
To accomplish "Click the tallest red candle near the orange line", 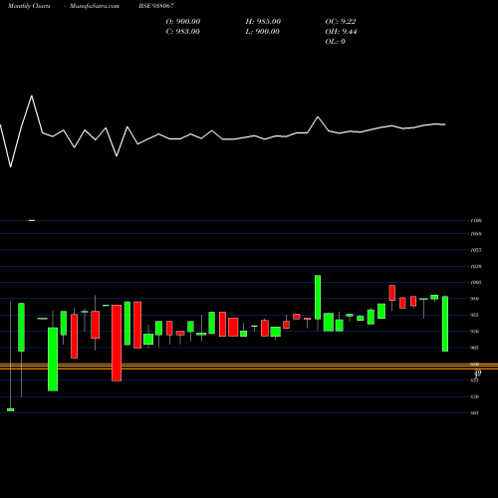I will point(117,343).
